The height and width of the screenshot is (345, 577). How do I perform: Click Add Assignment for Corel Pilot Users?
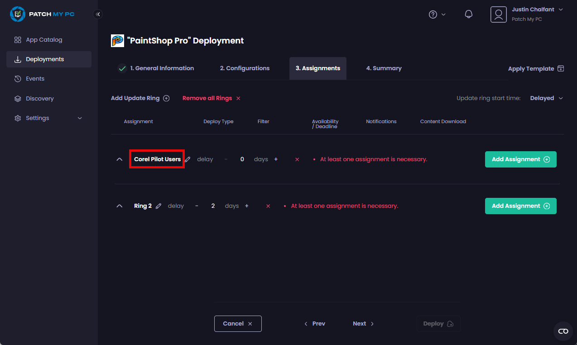pos(520,159)
